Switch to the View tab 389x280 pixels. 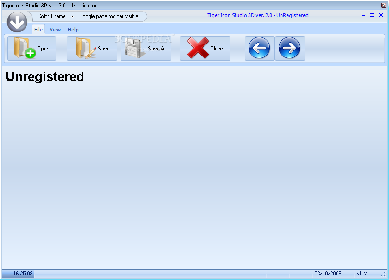(55, 30)
